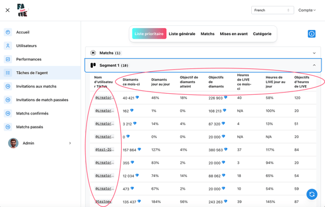Open the @test-IG creator link
Image resolution: width=325 pixels, height=207 pixels.
tap(104, 149)
